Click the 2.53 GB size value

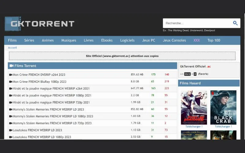[135, 137]
